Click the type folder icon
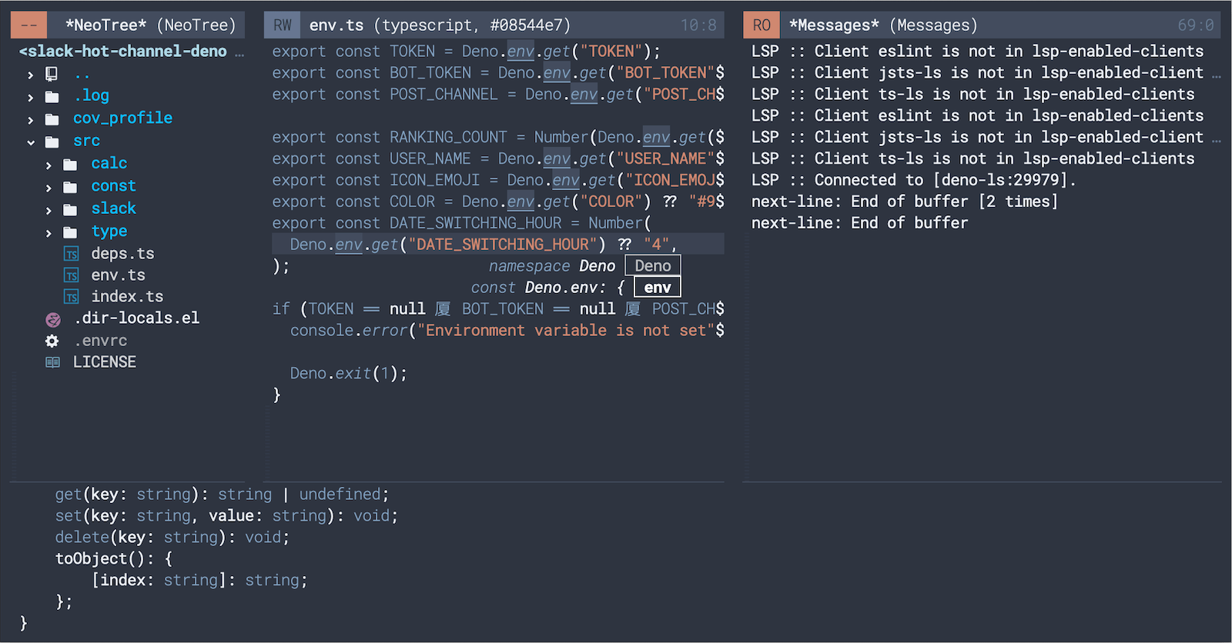 [x=70, y=232]
